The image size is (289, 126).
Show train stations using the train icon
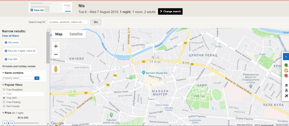coord(286,90)
